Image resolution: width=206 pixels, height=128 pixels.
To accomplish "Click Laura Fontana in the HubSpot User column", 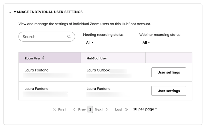I will 99,89.
